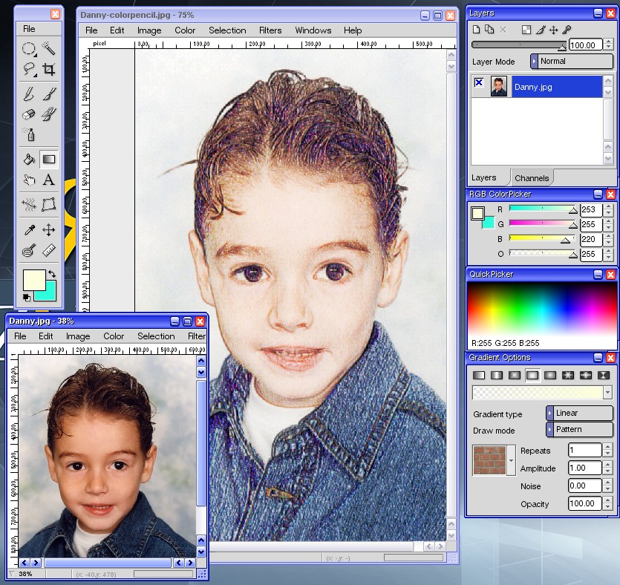Select the Smudge finger tool
The image size is (620, 585).
pos(28,180)
